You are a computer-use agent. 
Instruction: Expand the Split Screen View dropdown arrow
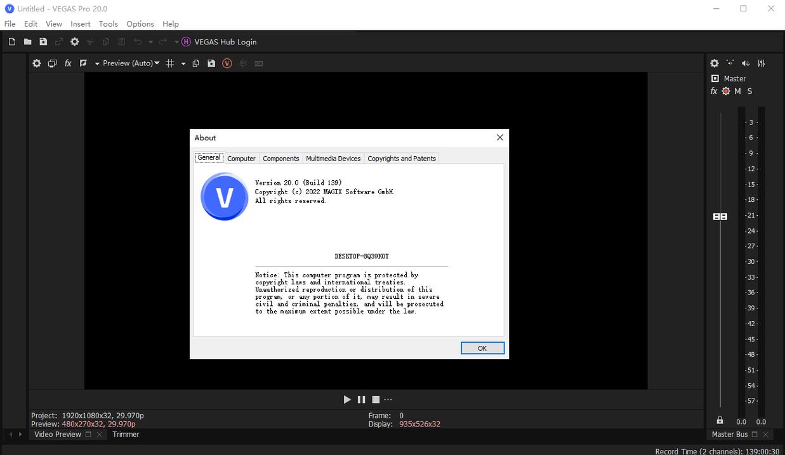click(97, 63)
